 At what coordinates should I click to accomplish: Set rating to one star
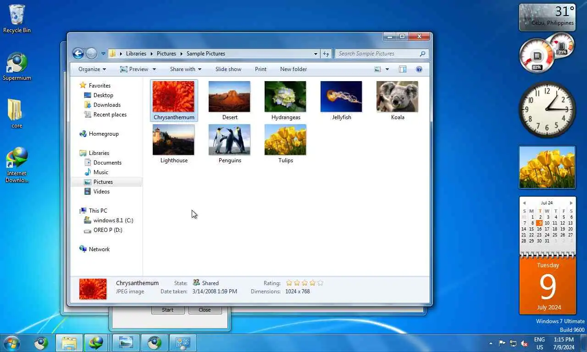click(289, 283)
